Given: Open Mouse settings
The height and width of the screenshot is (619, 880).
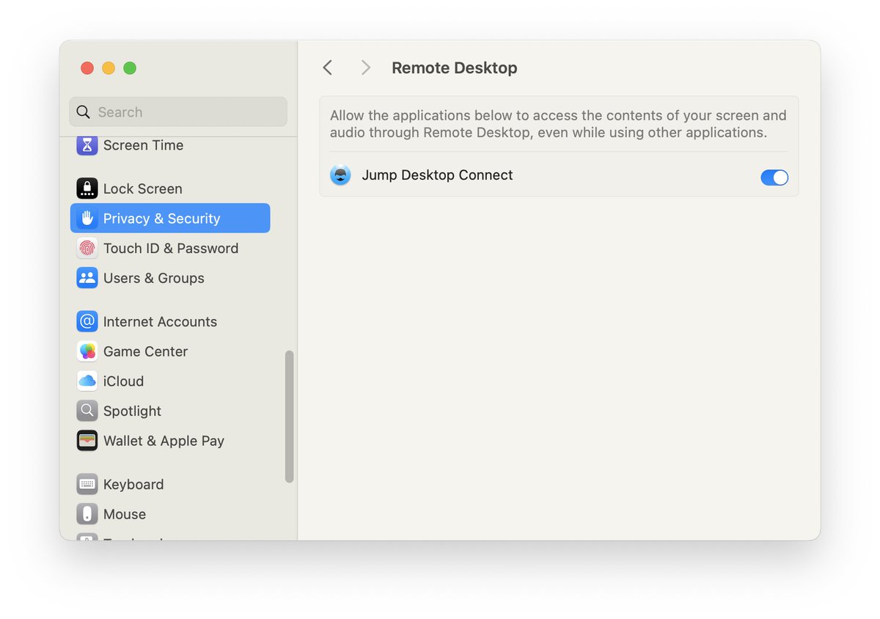Looking at the screenshot, I should point(87,514).
